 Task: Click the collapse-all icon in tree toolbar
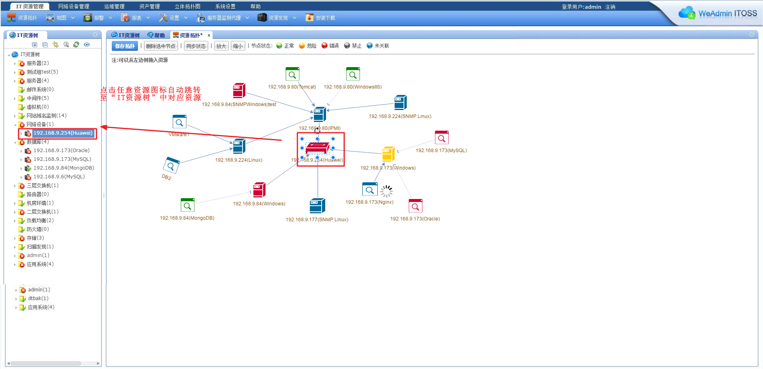45,45
